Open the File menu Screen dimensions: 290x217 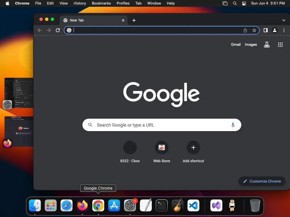click(x=38, y=3)
